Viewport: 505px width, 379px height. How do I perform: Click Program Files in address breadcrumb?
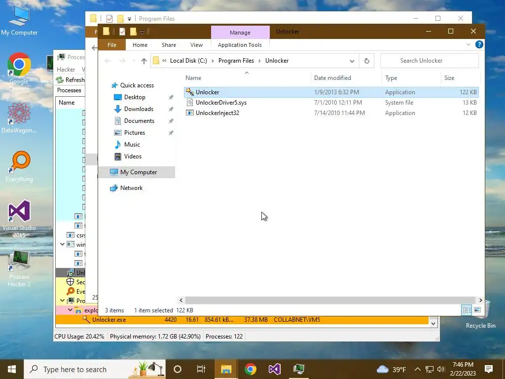(x=236, y=61)
